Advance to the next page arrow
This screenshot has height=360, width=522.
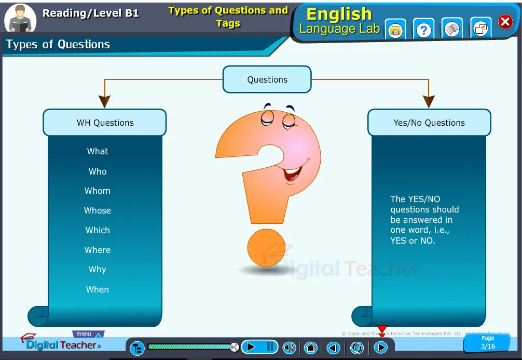[381, 348]
